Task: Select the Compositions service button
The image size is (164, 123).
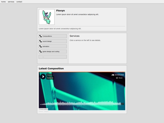Action: pyautogui.click(x=53, y=36)
